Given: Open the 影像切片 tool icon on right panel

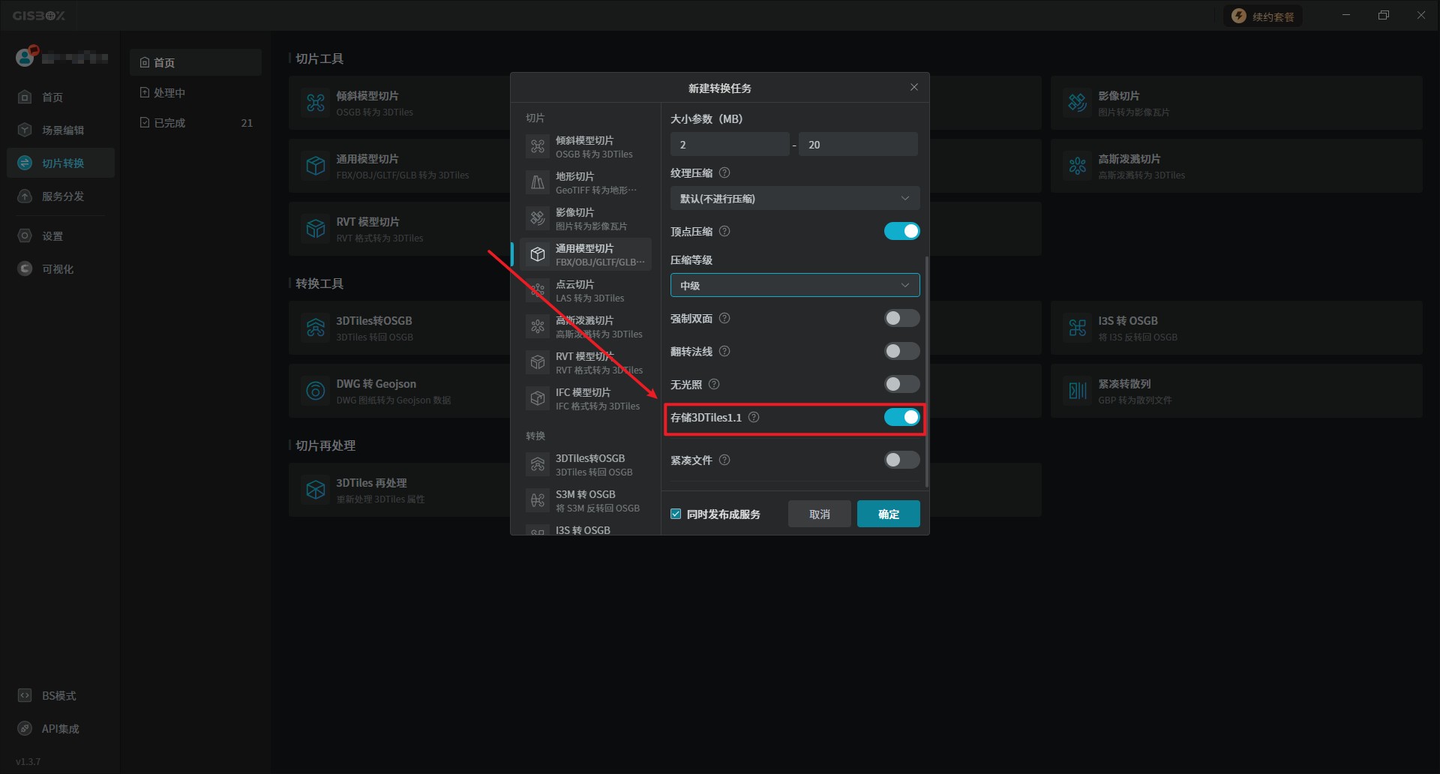Looking at the screenshot, I should (x=1078, y=103).
